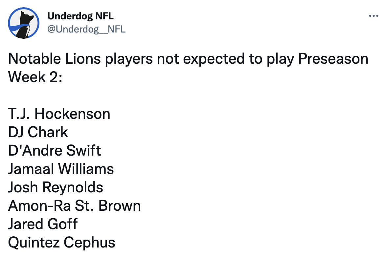Click the @Underdog__NFL handle
The height and width of the screenshot is (258, 389).
[x=86, y=29]
